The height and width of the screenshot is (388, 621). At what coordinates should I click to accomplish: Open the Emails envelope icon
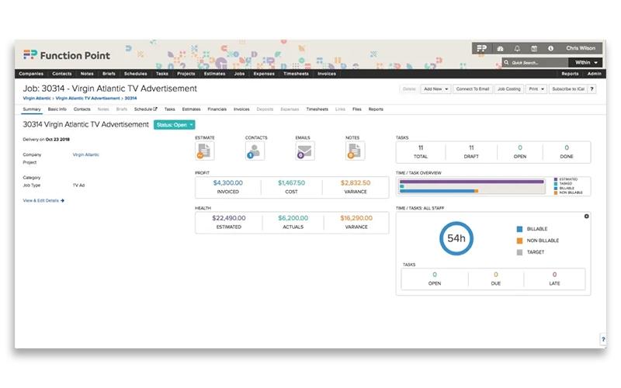(x=305, y=151)
